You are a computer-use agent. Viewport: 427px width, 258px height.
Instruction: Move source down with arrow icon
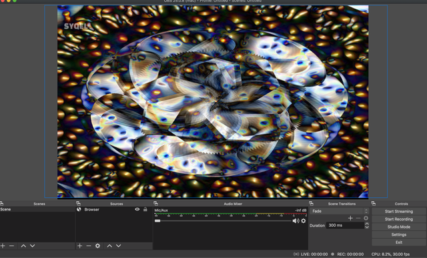119,246
